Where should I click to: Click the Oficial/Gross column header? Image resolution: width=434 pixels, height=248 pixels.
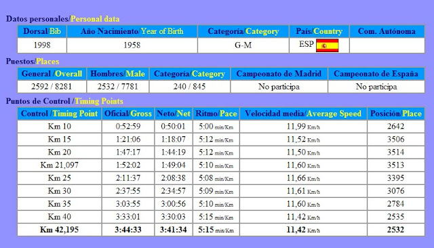[x=128, y=114]
